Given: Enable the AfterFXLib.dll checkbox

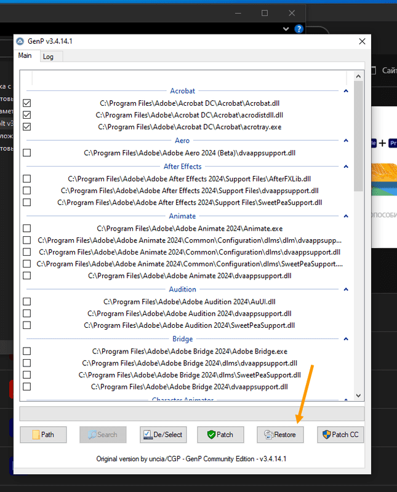Looking at the screenshot, I should [26, 179].
